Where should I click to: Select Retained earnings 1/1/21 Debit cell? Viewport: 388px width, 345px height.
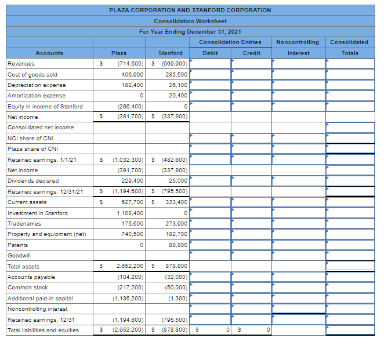point(210,159)
